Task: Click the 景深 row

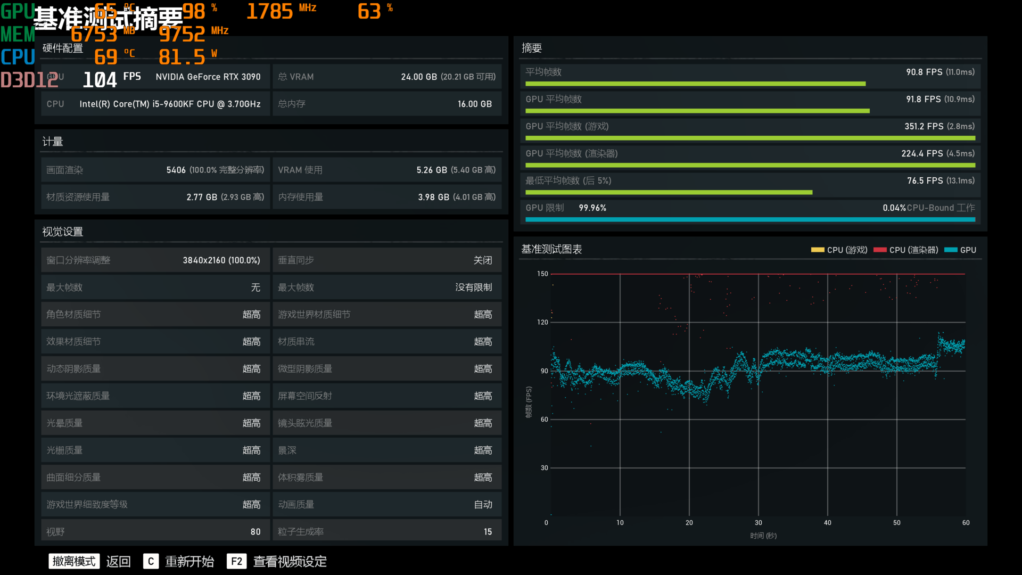Action: coord(387,450)
